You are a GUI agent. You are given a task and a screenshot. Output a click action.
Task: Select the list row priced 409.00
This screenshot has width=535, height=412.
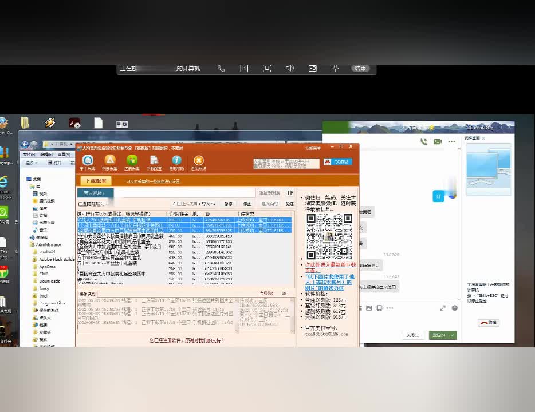184,236
